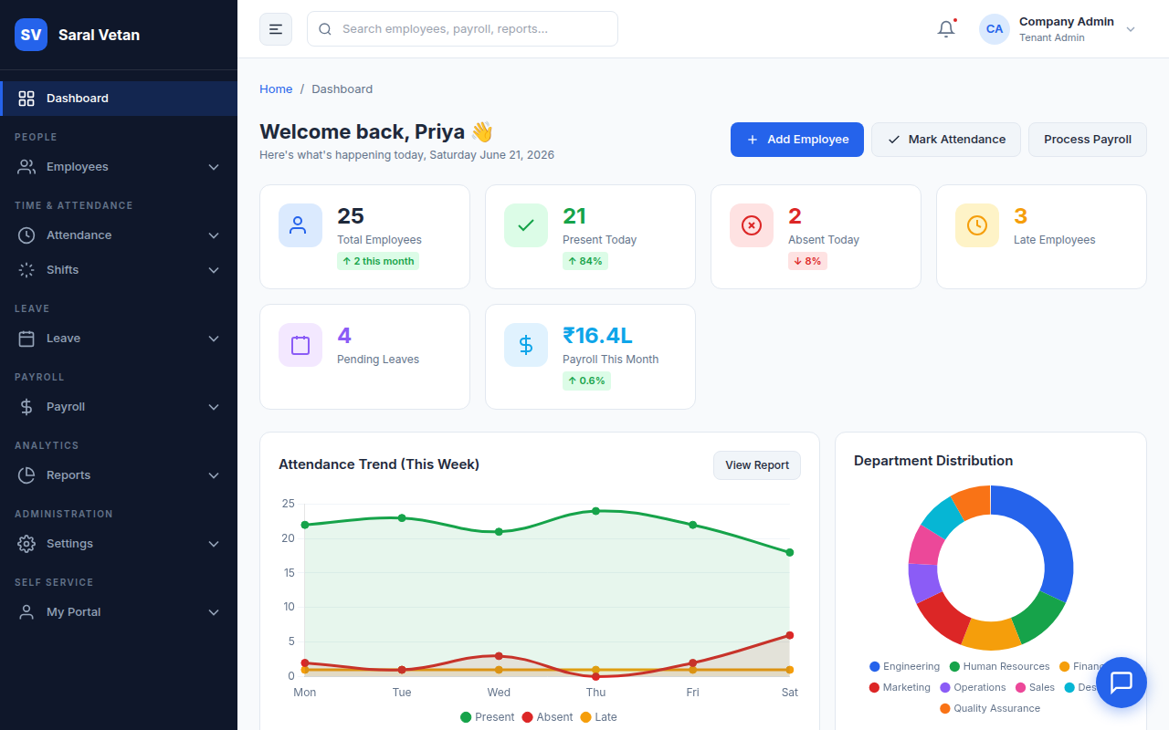
Task: Click the Add Employee button
Action: tap(797, 140)
